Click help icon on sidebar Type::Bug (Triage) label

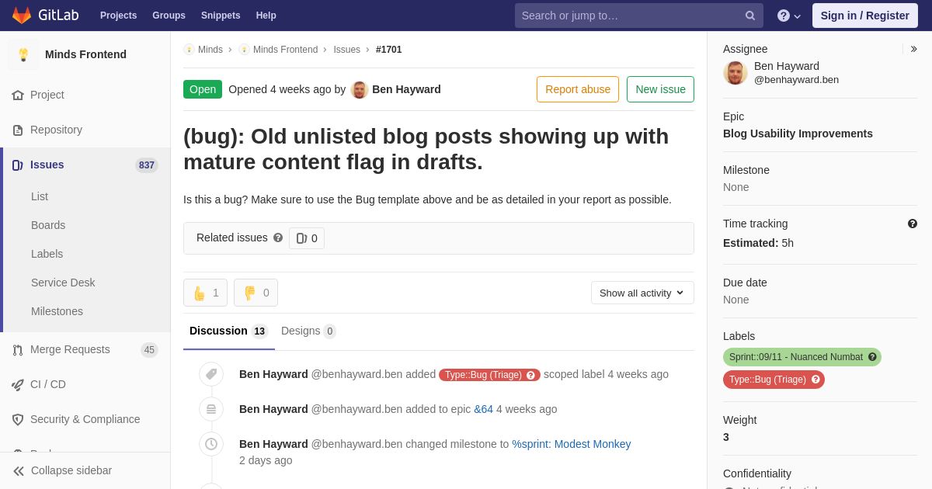click(x=815, y=380)
